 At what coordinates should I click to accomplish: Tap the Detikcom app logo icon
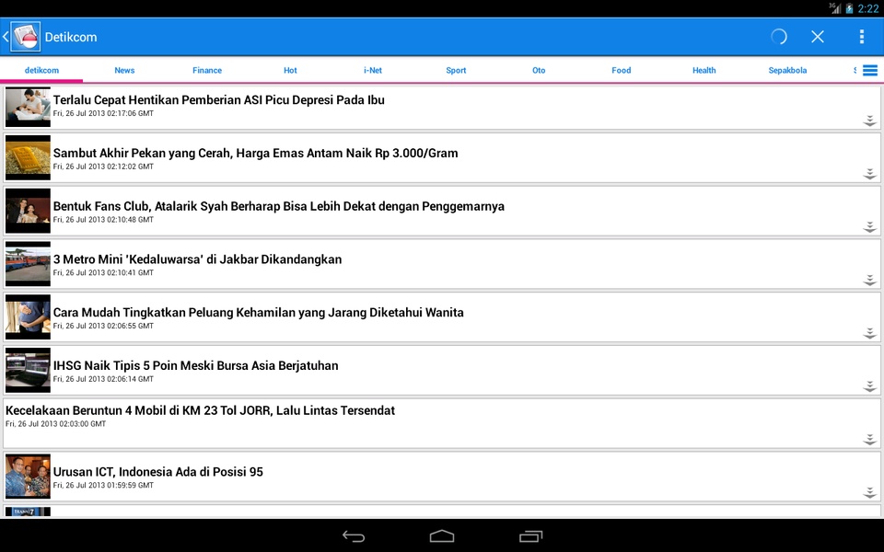pyautogui.click(x=26, y=37)
